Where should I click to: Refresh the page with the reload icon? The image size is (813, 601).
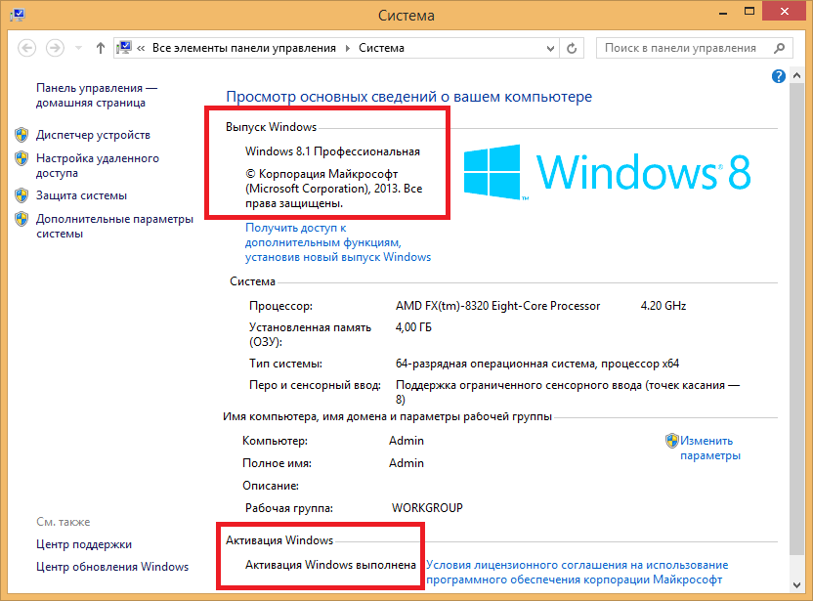click(x=572, y=48)
